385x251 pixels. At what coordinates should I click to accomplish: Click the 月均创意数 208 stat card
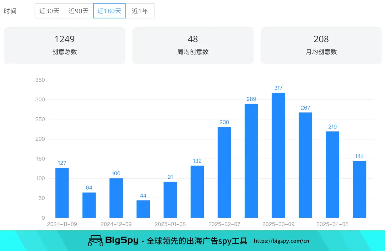[321, 45]
